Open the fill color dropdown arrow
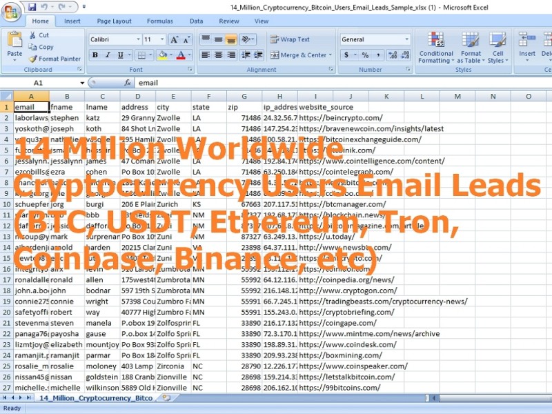The image size is (552, 414). click(x=171, y=55)
